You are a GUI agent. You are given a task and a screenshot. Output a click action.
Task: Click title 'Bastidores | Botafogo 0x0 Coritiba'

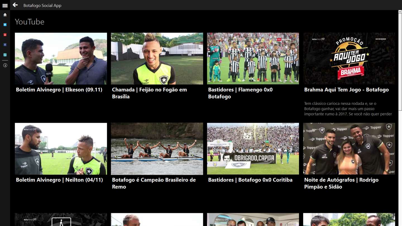click(x=250, y=180)
